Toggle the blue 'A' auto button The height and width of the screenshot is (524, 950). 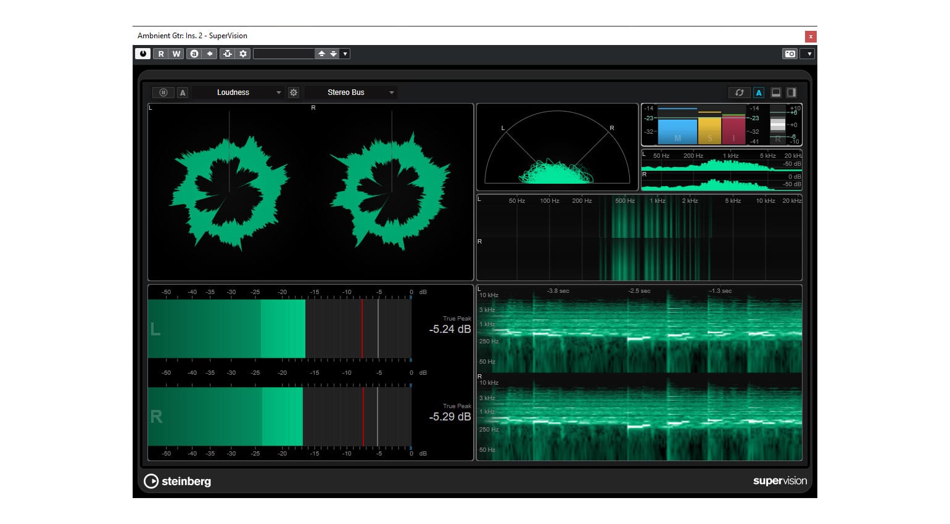pos(759,92)
